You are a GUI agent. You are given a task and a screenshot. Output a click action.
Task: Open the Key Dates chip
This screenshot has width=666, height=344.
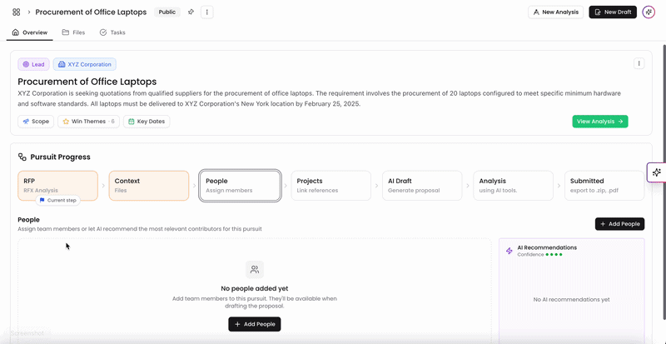[147, 121]
